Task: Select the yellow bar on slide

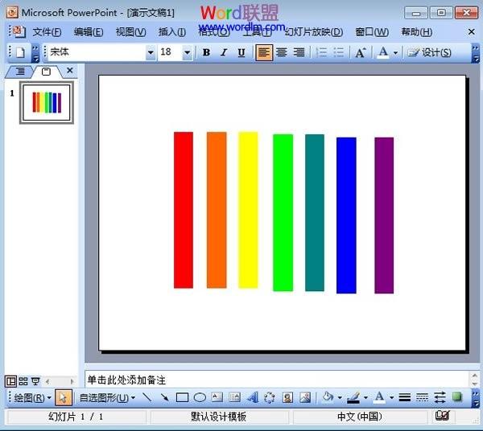Action: (x=248, y=210)
